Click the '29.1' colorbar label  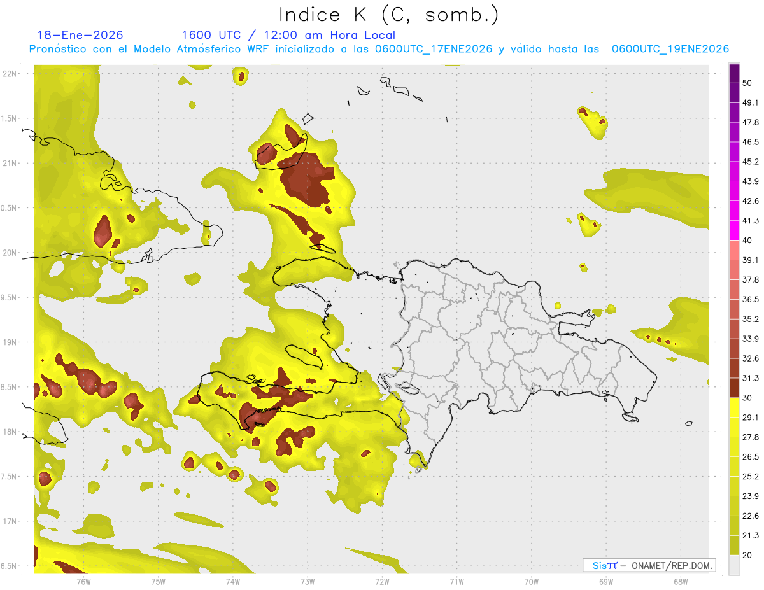[x=751, y=418]
